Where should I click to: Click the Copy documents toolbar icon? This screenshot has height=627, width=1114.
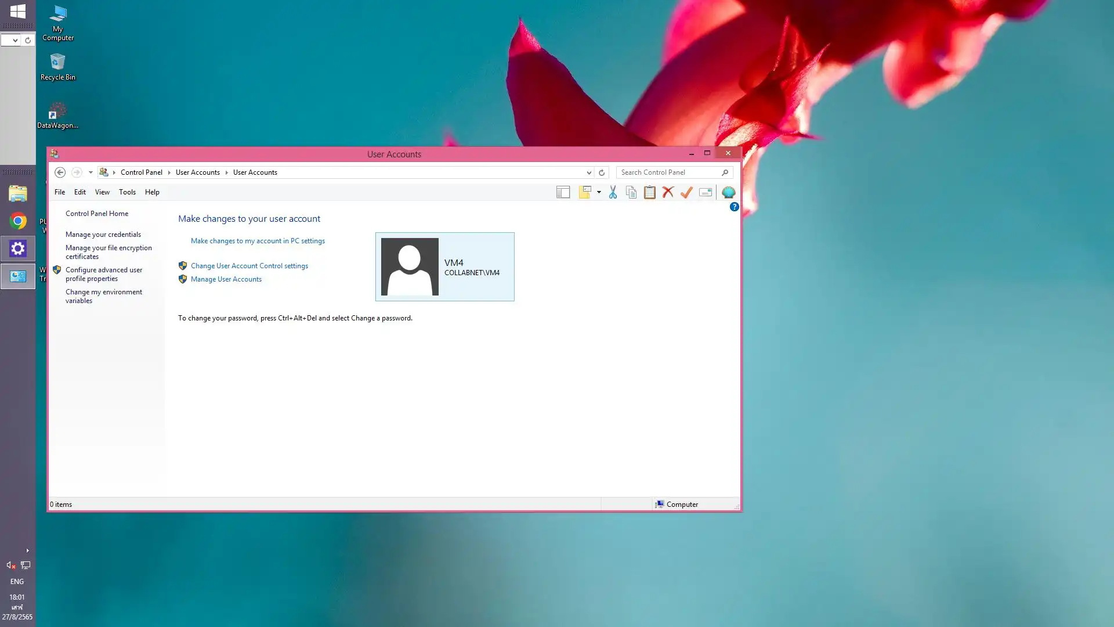[x=631, y=192]
